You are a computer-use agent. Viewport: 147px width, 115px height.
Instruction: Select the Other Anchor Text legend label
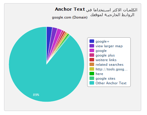[111, 83]
